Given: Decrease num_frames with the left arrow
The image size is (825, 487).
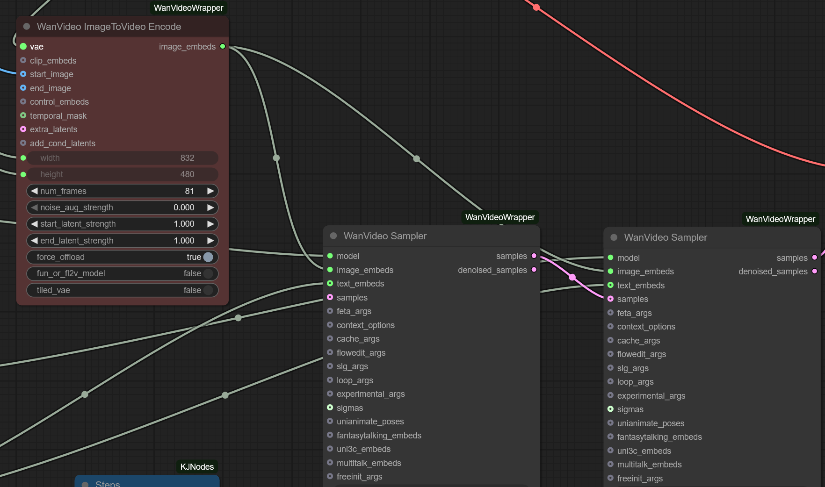Looking at the screenshot, I should click(x=34, y=191).
